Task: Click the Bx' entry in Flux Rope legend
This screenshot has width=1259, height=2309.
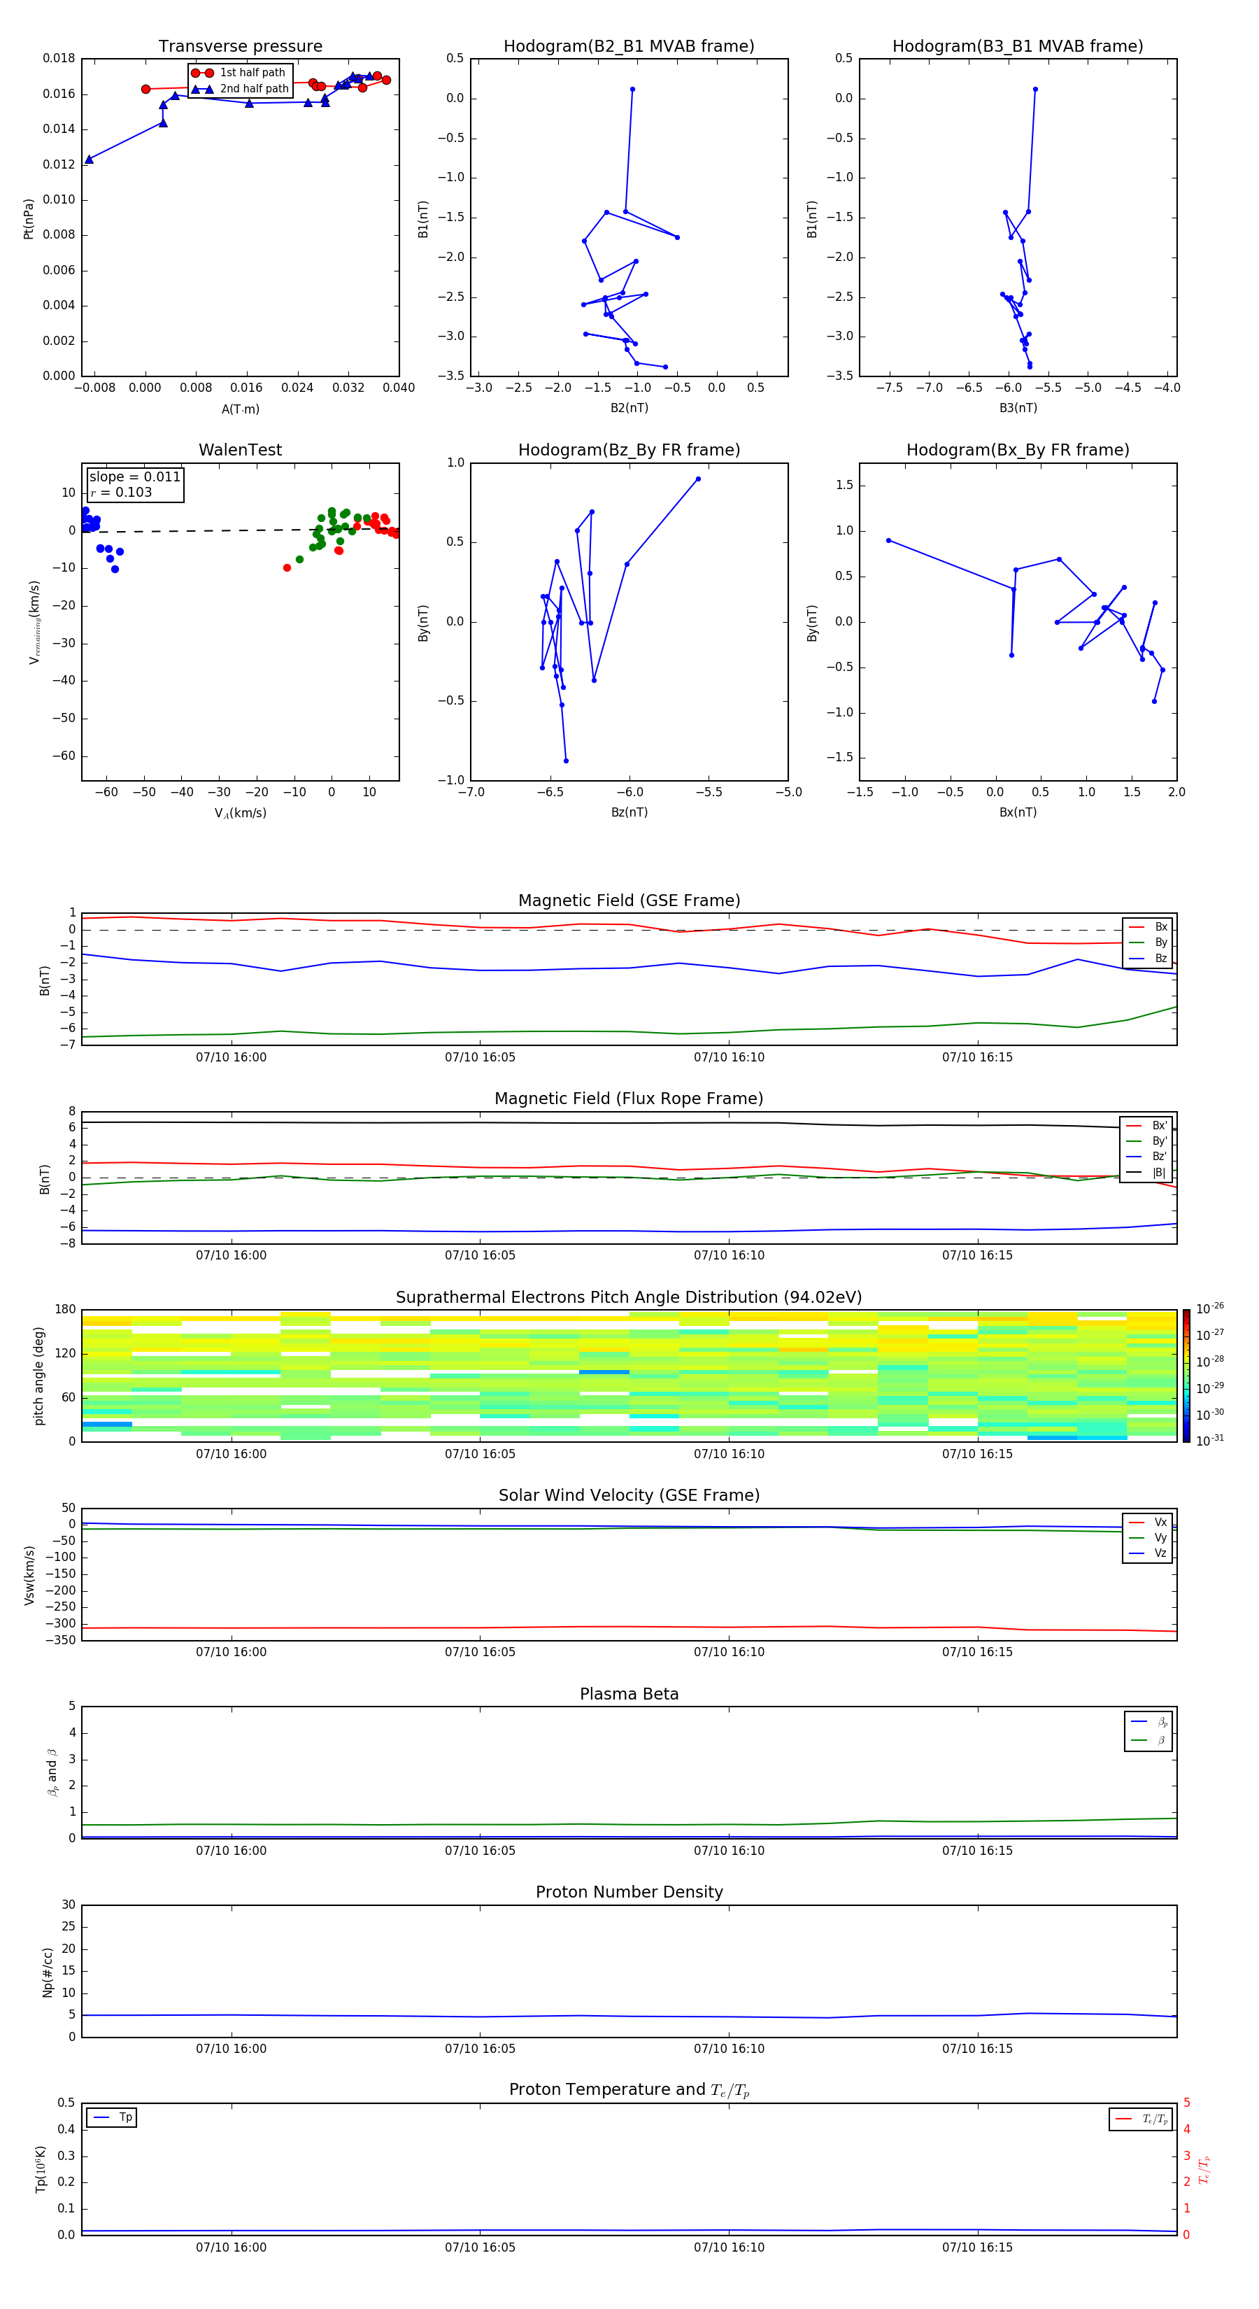Action: 1147,1126
